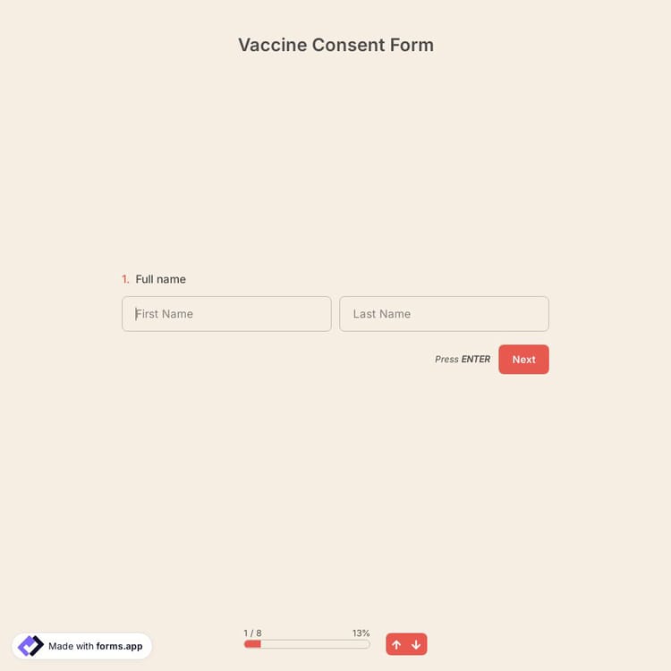
Task: Go to previous question with up arrow
Action: tap(396, 645)
